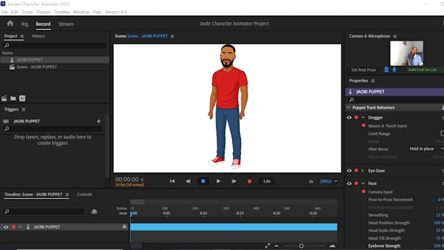Viewport: 444px width, 250px height.
Task: Click the new puppet in Illustrator icon
Action: point(22,99)
